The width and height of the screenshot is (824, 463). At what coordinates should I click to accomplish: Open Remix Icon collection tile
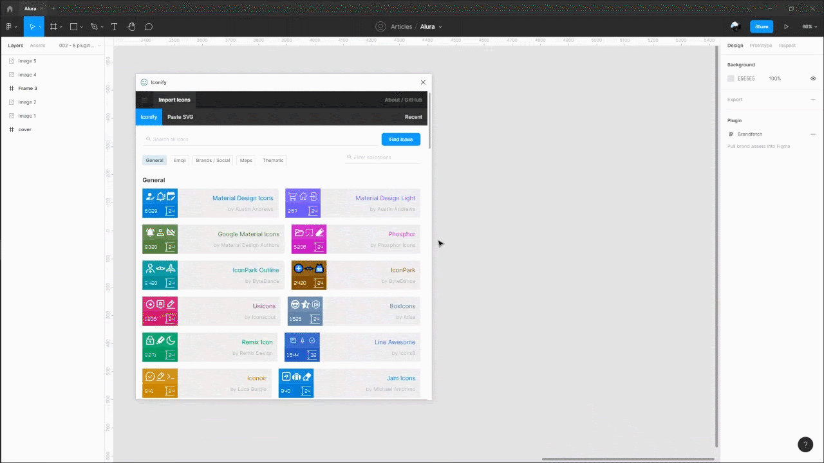point(210,347)
